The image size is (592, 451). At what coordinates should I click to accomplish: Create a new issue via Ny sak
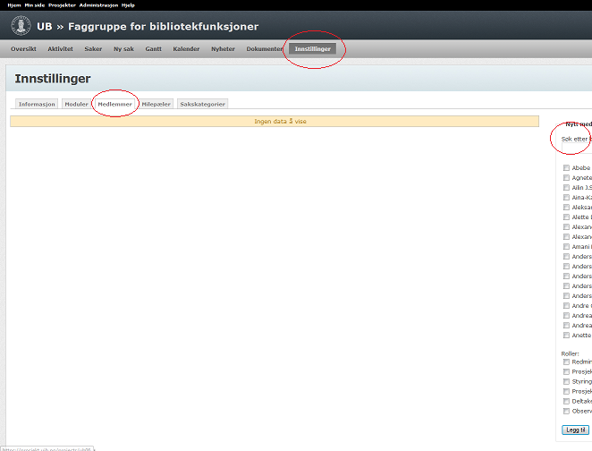point(123,48)
